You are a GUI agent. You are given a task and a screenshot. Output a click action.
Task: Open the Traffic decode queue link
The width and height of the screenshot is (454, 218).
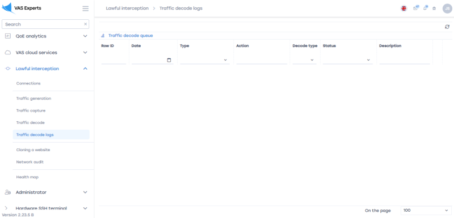click(131, 36)
